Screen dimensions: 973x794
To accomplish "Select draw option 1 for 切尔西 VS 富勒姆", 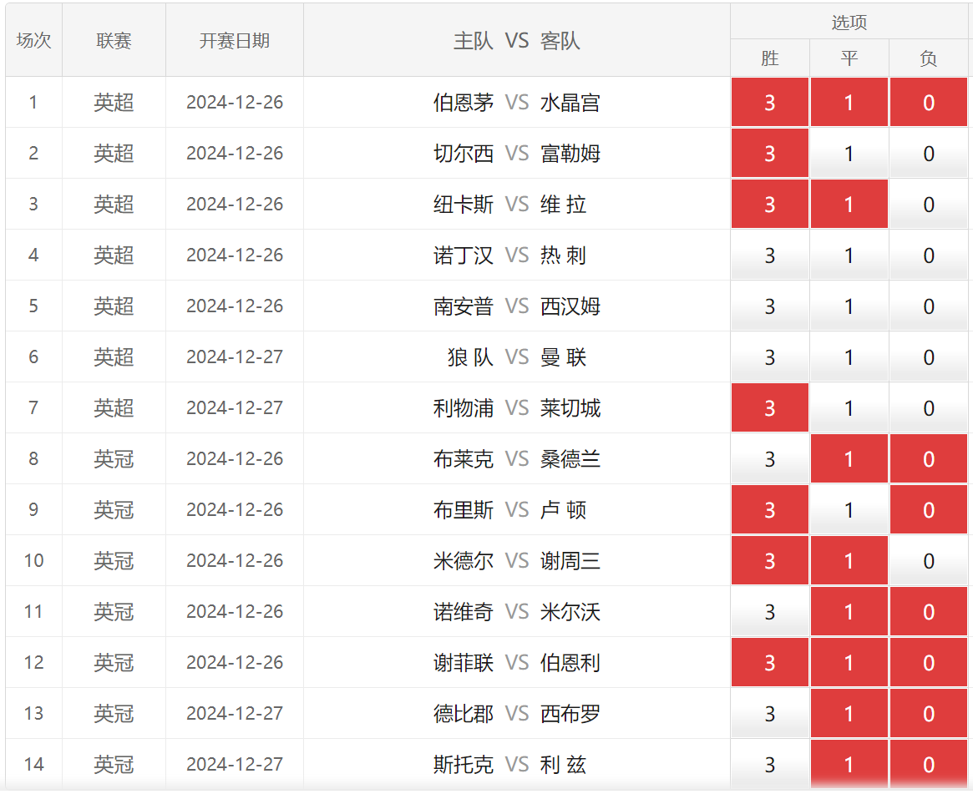I will [849, 154].
